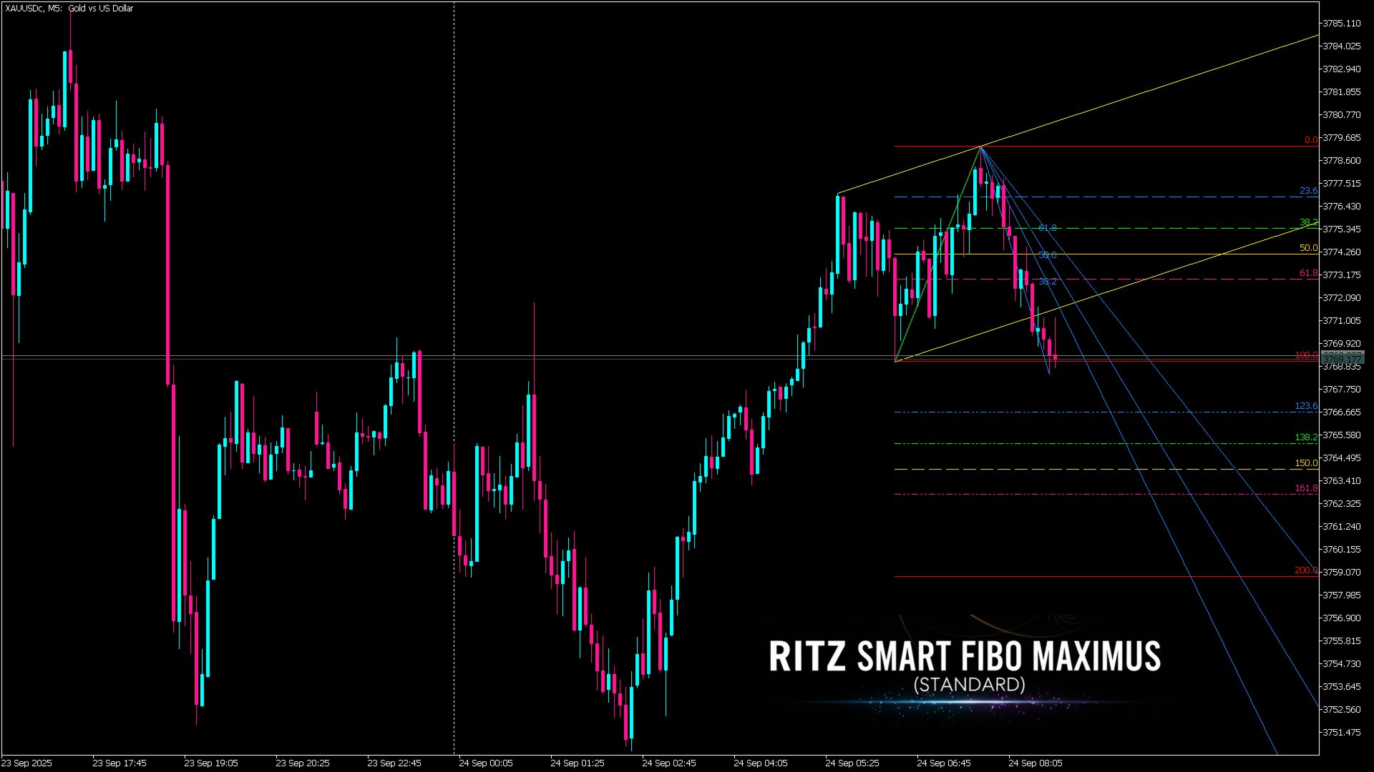This screenshot has height=772, width=1374.
Task: Click the 50.0 Fibonacci level label
Action: coord(1307,247)
